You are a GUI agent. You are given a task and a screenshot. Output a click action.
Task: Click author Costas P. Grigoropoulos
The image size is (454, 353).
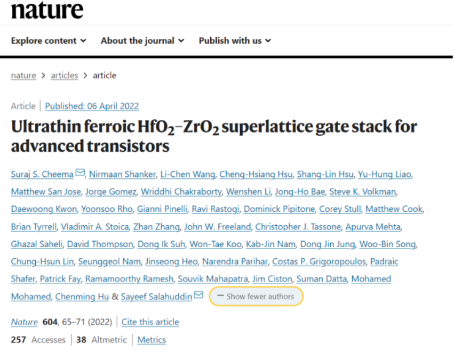point(319,262)
